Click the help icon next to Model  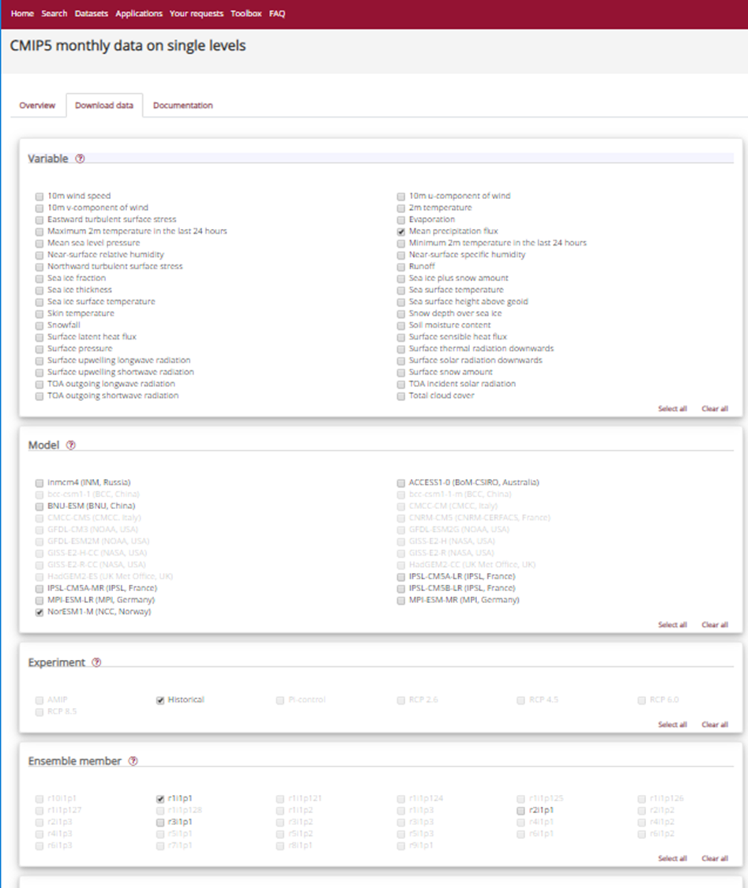pos(71,445)
